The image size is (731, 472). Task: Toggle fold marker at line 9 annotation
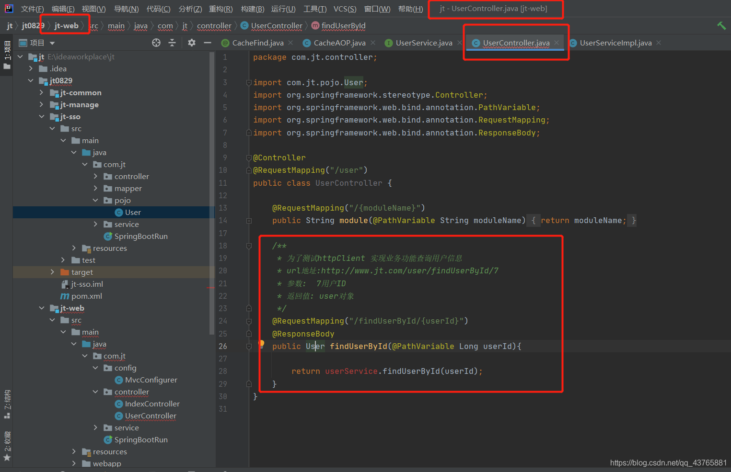point(249,157)
